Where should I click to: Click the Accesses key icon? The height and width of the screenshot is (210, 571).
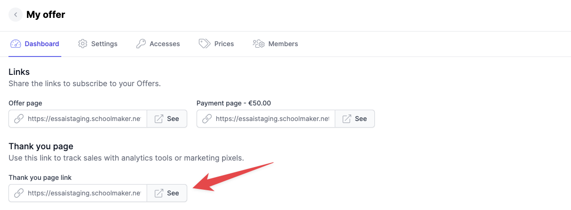(x=141, y=44)
